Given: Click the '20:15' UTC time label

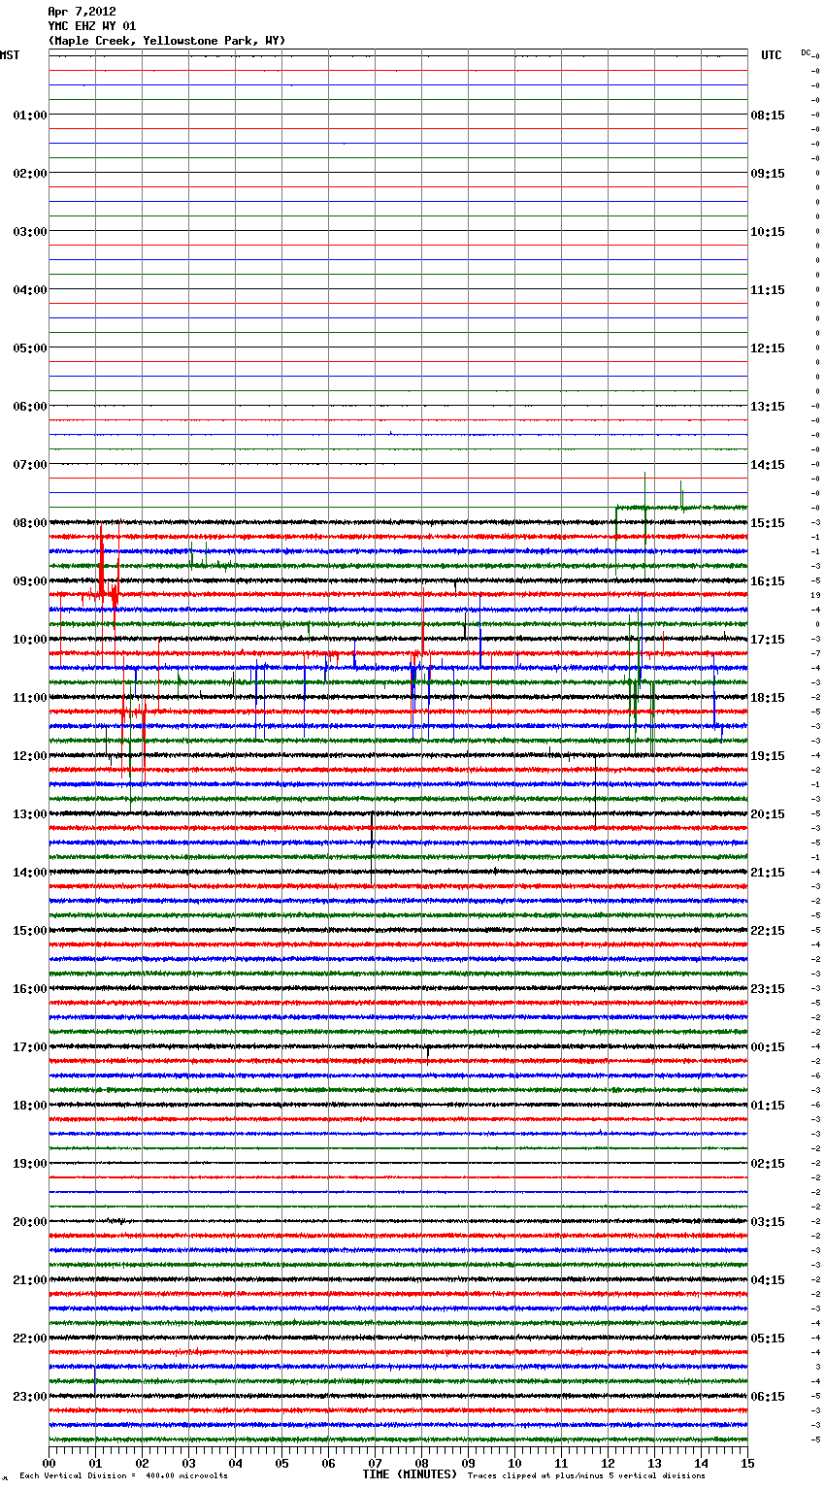Looking at the screenshot, I should click(x=768, y=814).
